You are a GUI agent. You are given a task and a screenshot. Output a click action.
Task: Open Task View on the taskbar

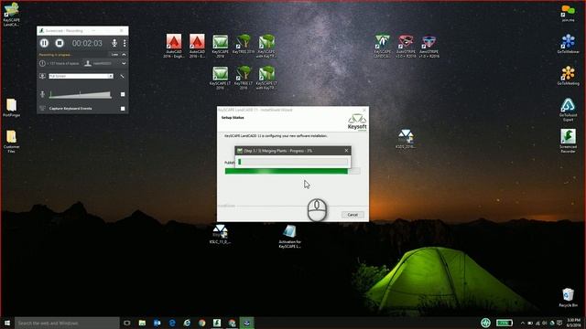click(x=127, y=323)
